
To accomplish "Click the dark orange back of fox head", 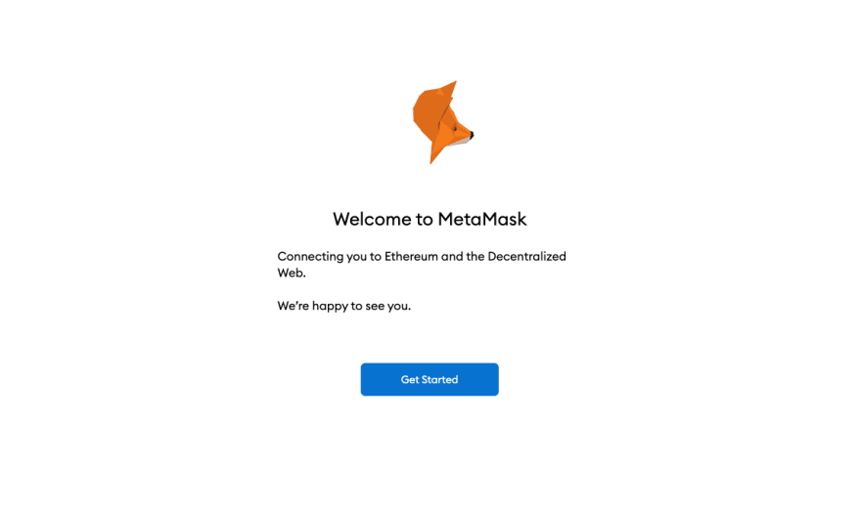I will pyautogui.click(x=428, y=114).
